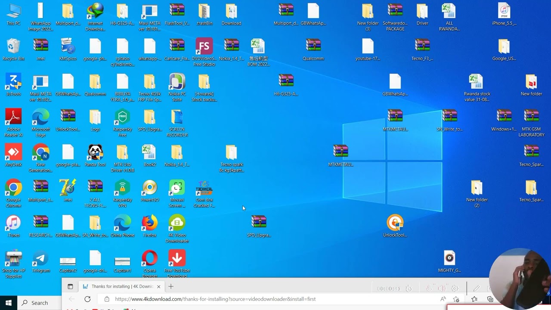
Task: Select the youtube-17 file icon
Action: coord(368,50)
